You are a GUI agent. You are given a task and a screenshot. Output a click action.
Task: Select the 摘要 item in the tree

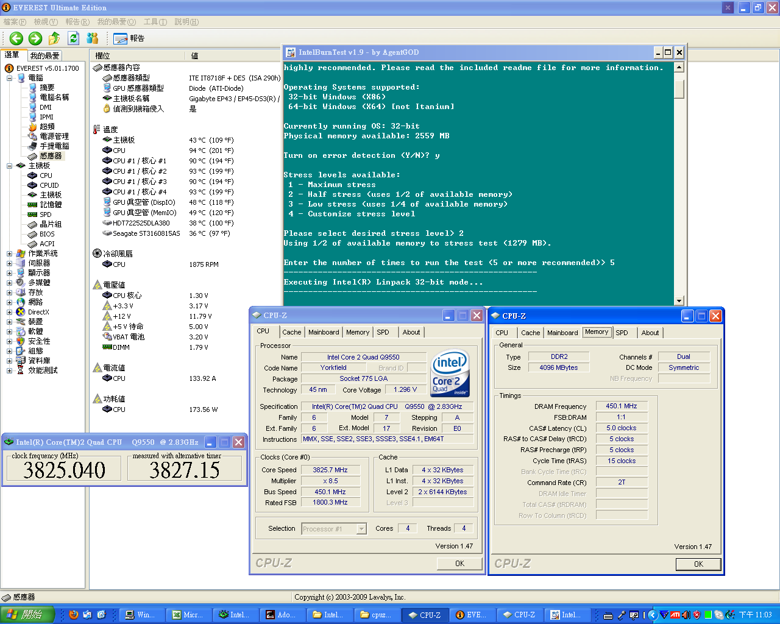click(x=47, y=88)
